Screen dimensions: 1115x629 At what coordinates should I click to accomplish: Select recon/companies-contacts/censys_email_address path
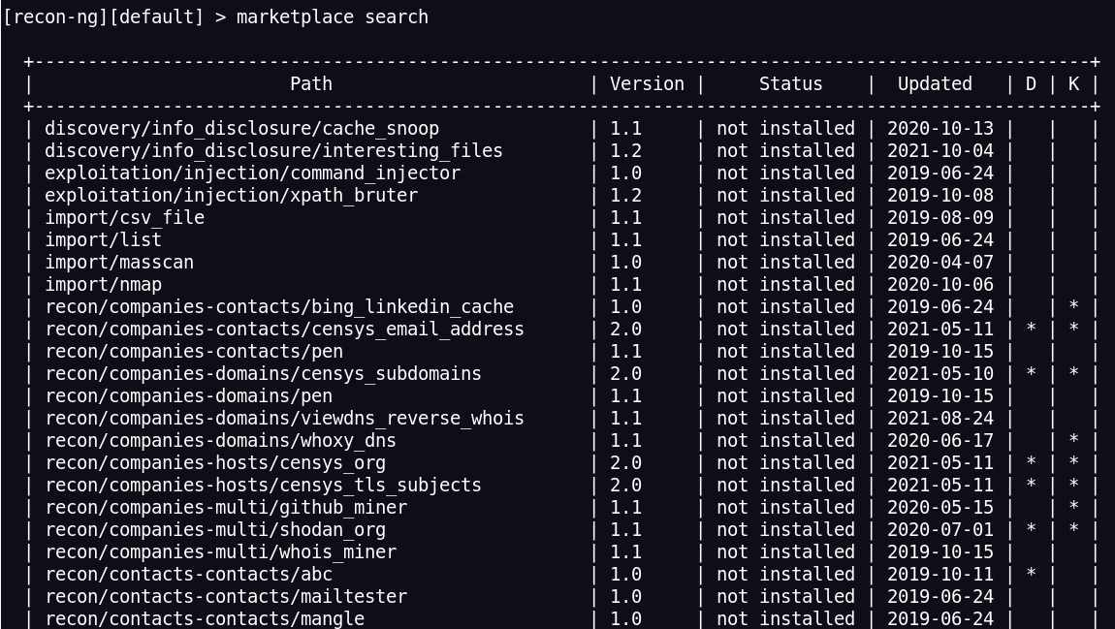[284, 330]
